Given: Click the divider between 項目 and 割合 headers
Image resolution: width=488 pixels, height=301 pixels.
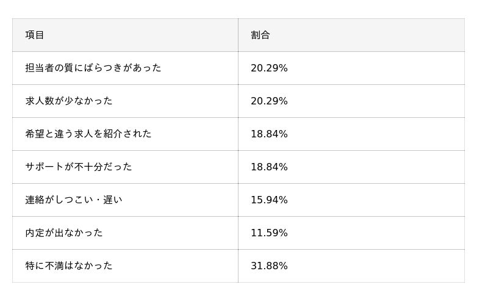Looking at the screenshot, I should pyautogui.click(x=238, y=35).
